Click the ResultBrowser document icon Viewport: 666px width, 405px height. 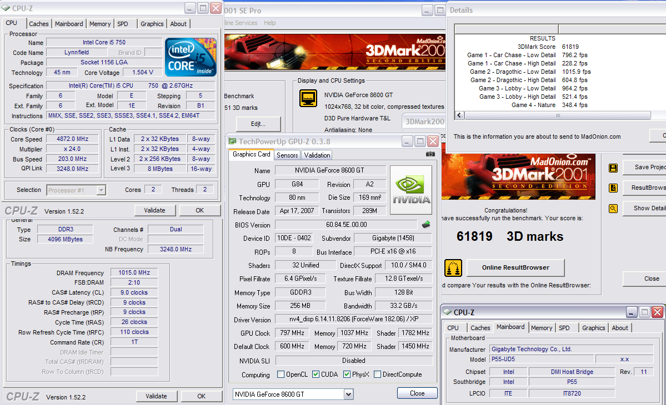[613, 188]
